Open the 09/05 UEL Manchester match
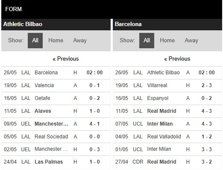Screen dimensions: 223x170 pos(56,124)
